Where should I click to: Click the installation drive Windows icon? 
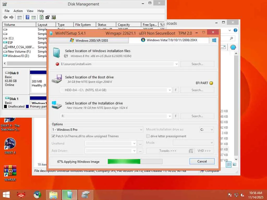point(57,105)
